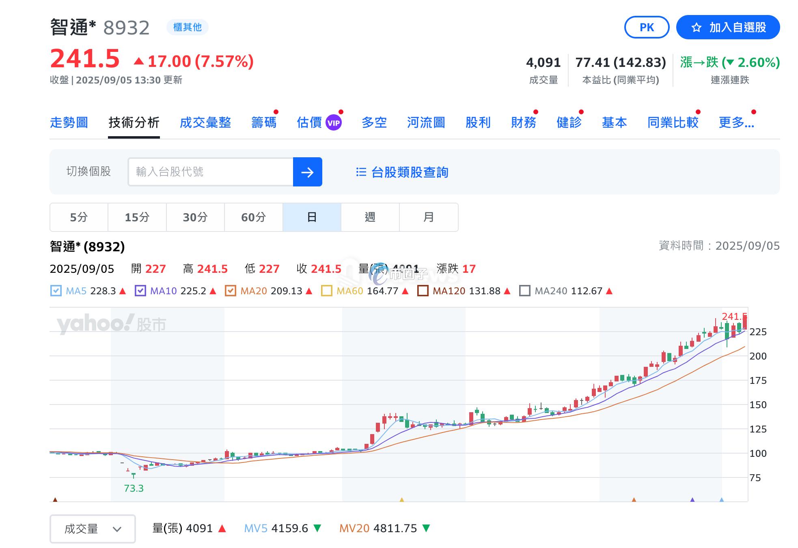Image resolution: width=798 pixels, height=548 pixels.
Task: Click the star icon to add 加入自選股
Action: pos(697,28)
